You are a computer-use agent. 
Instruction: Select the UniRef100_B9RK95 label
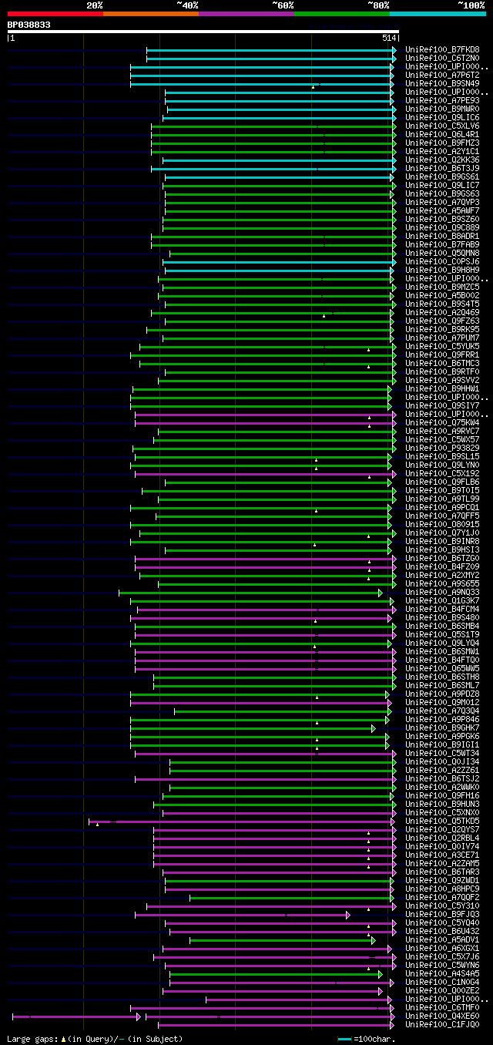(x=442, y=329)
